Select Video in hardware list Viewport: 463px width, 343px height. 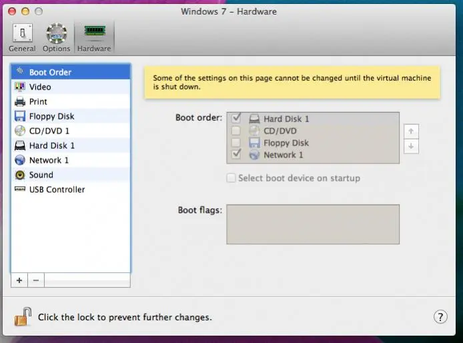pyautogui.click(x=40, y=87)
